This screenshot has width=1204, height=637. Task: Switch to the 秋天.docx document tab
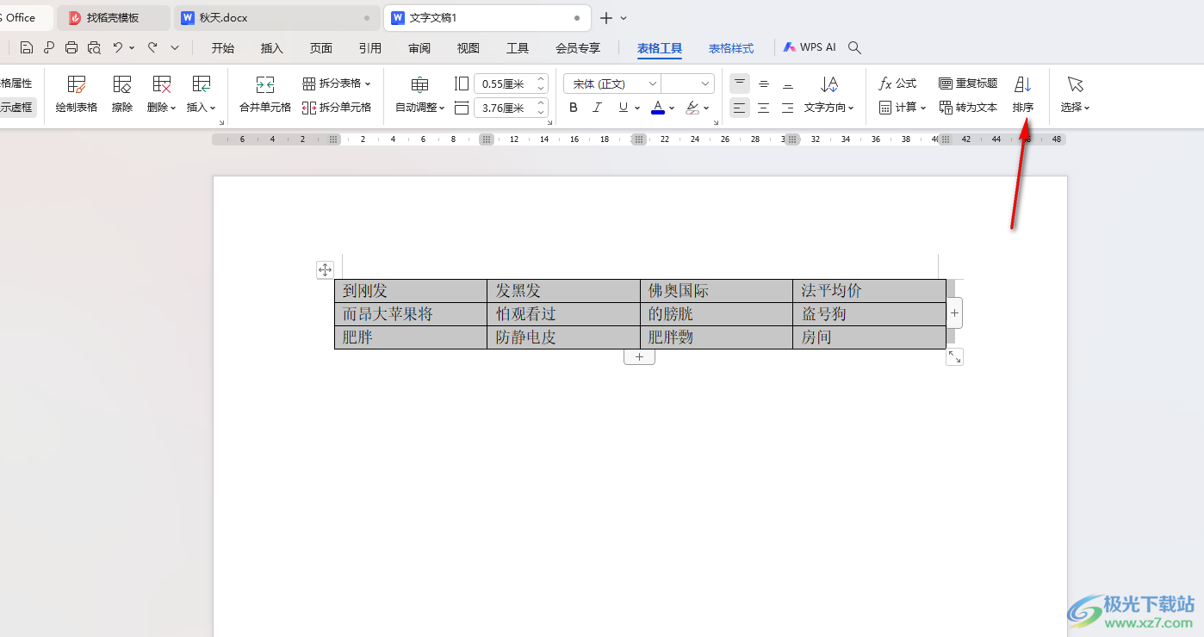(x=276, y=17)
